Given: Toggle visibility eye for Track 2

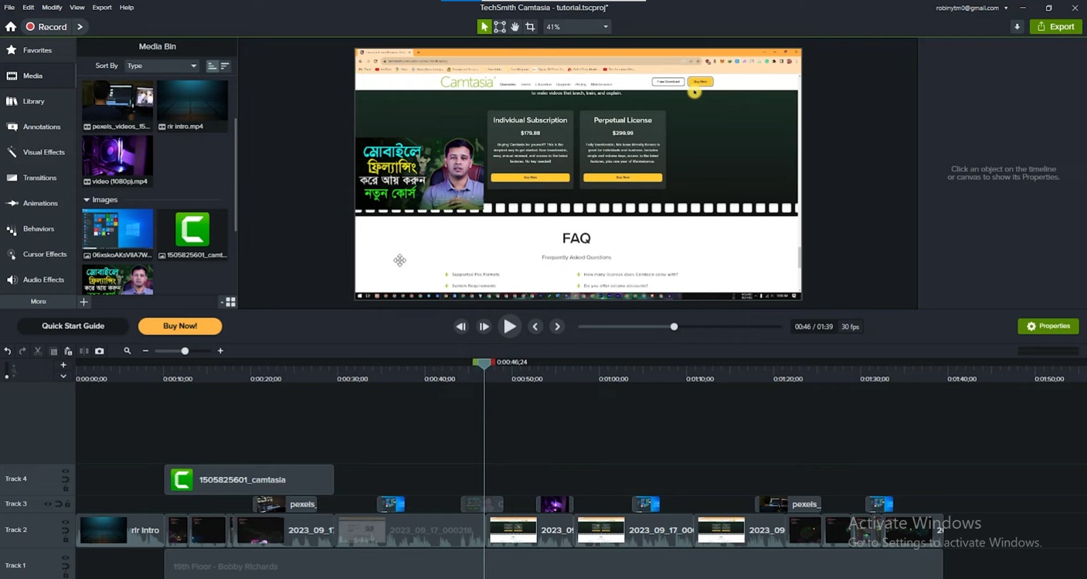Looking at the screenshot, I should pos(65,522).
